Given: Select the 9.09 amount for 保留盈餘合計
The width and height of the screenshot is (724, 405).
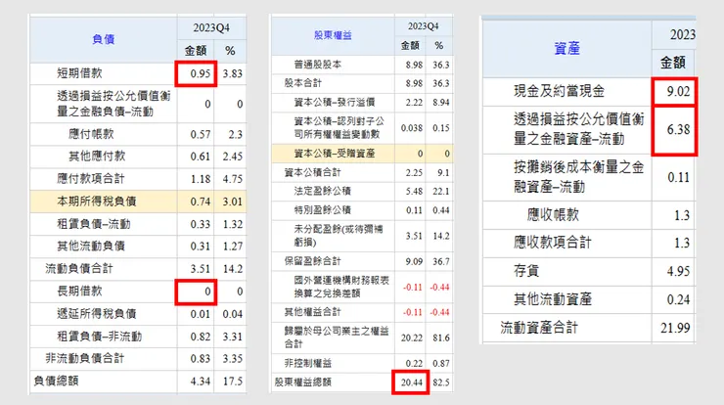Looking at the screenshot, I should tap(414, 262).
